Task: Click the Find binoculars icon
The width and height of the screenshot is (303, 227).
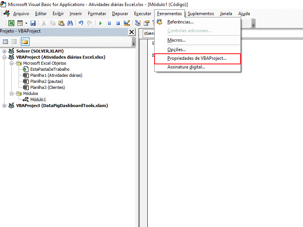Action: (70, 23)
